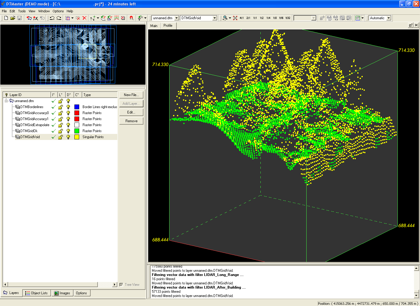Image resolution: width=420 pixels, height=306 pixels.
Task: Click the Remove button
Action: pos(131,121)
